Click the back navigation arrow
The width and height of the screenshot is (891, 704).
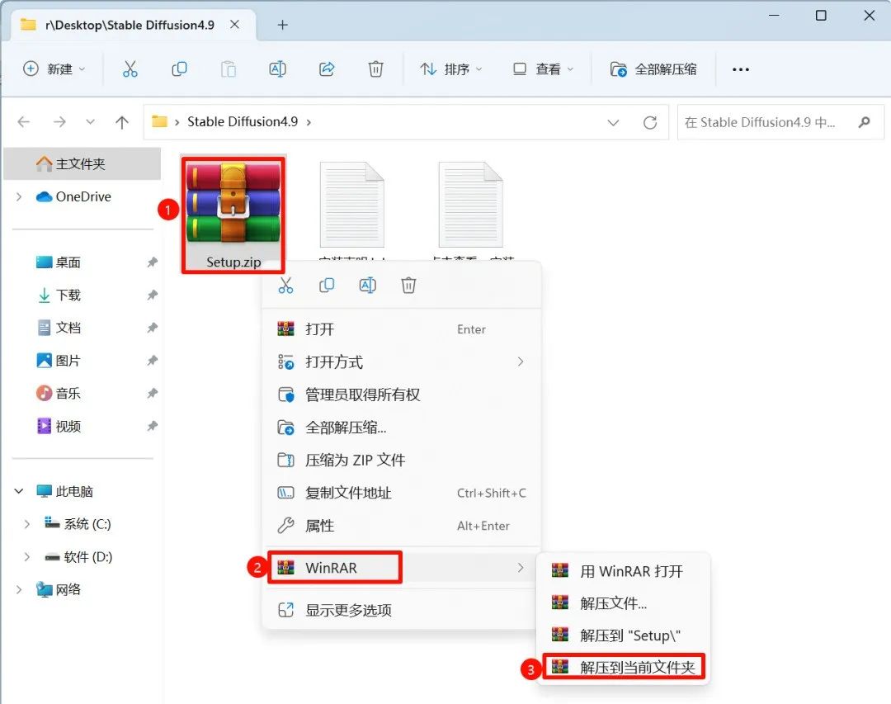point(23,121)
